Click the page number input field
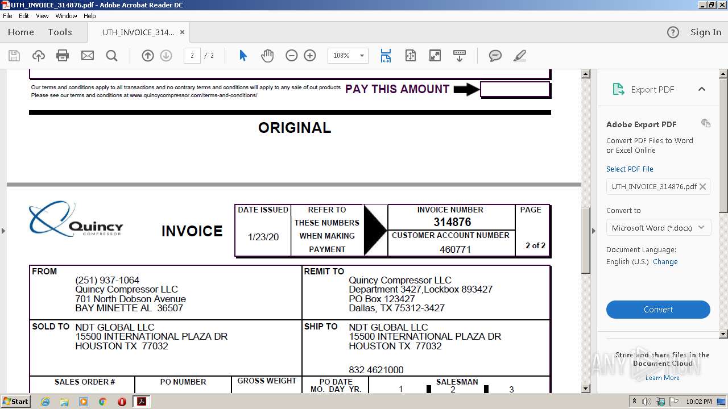 [192, 56]
